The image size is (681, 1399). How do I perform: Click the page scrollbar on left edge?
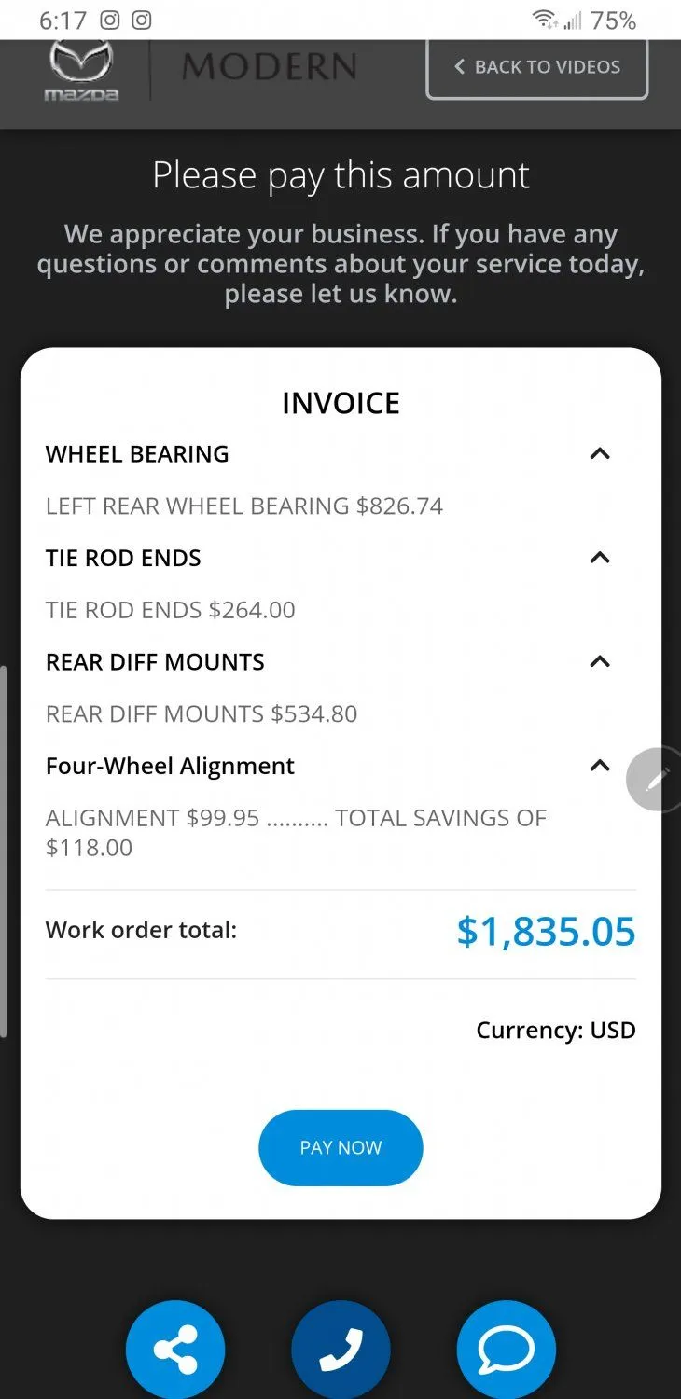(4, 851)
